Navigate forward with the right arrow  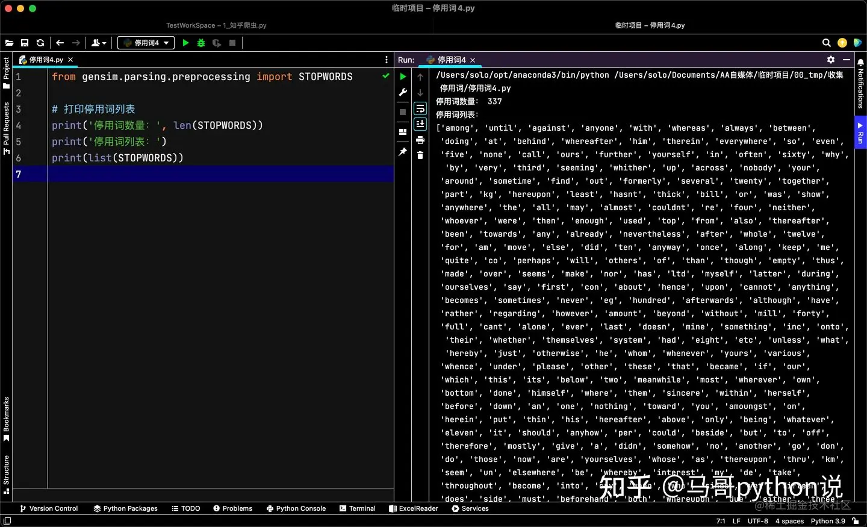(76, 43)
